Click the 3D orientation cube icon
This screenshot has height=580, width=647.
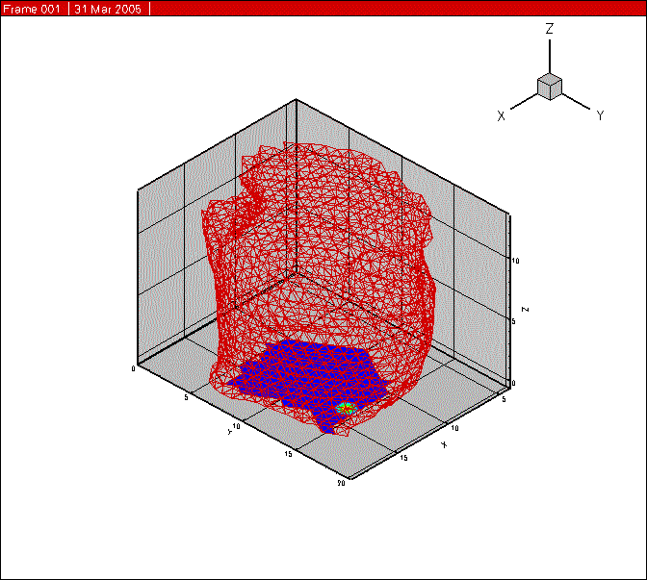point(550,86)
